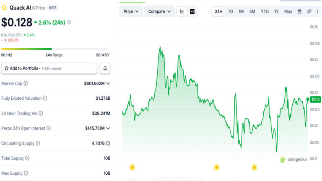Select the 7D time range

231,11
